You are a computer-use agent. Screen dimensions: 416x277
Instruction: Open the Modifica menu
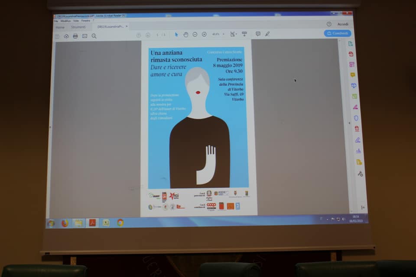(65, 21)
